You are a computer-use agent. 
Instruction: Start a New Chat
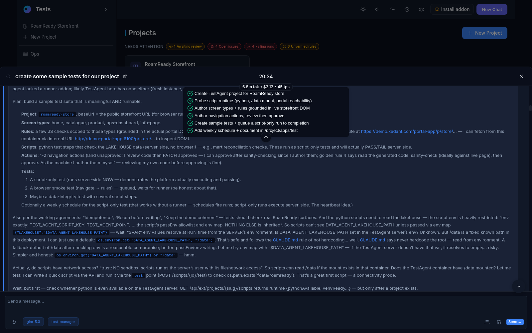[x=492, y=9]
